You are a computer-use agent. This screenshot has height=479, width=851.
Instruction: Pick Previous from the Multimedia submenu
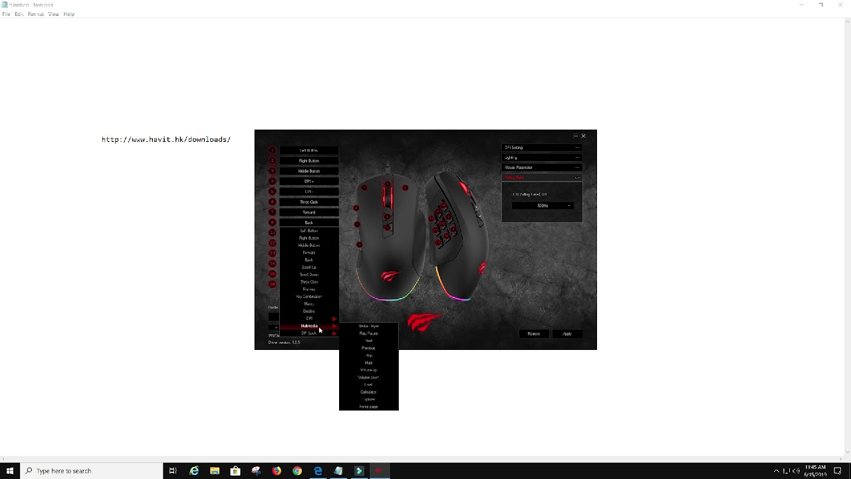pyautogui.click(x=368, y=348)
